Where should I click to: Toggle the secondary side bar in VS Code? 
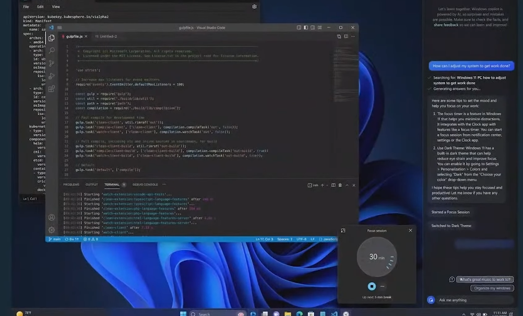[x=313, y=28]
